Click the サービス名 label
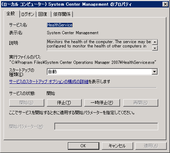Viewport: 170px width, 153px height. pyautogui.click(x=18, y=25)
